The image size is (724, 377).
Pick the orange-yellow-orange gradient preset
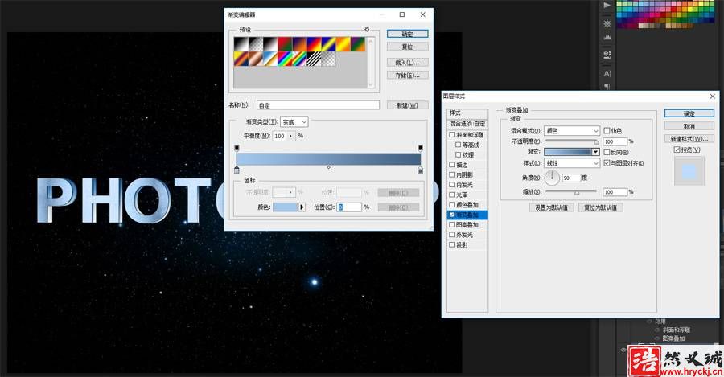click(x=343, y=44)
